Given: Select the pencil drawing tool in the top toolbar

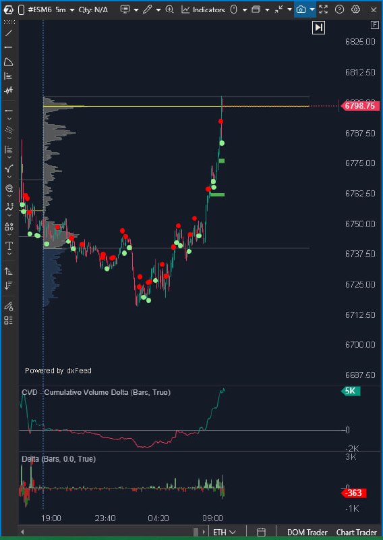Looking at the screenshot, I should pos(147,9).
